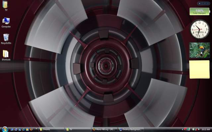
Task: Switch to the Warez-BB.org Firefox window
Action: 104,130
